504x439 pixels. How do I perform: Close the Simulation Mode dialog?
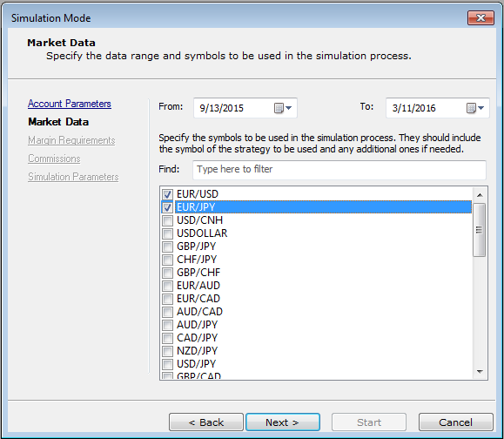[480, 17]
